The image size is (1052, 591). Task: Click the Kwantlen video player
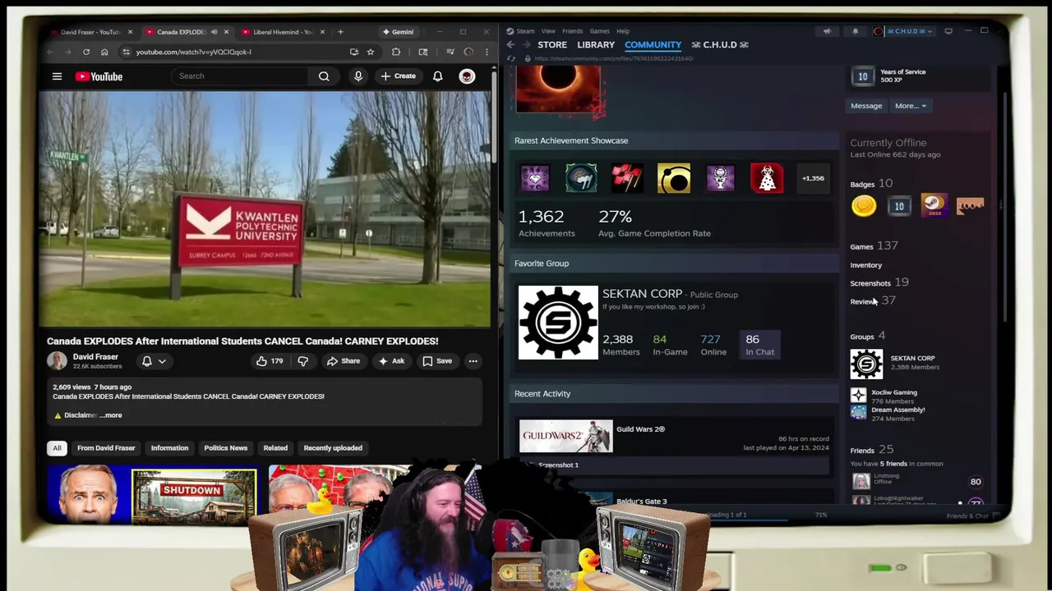[265, 208]
